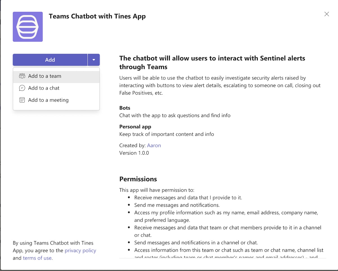338x271 pixels.
Task: Click the "Teams Chatbot with Tines App" title
Action: [97, 16]
